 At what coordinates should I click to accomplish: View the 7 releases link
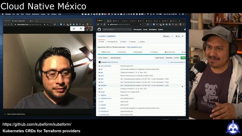(x=154, y=52)
